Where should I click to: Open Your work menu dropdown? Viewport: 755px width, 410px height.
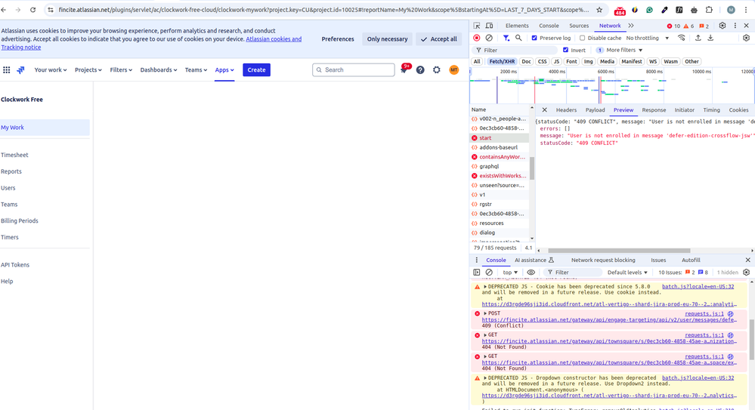(x=50, y=69)
